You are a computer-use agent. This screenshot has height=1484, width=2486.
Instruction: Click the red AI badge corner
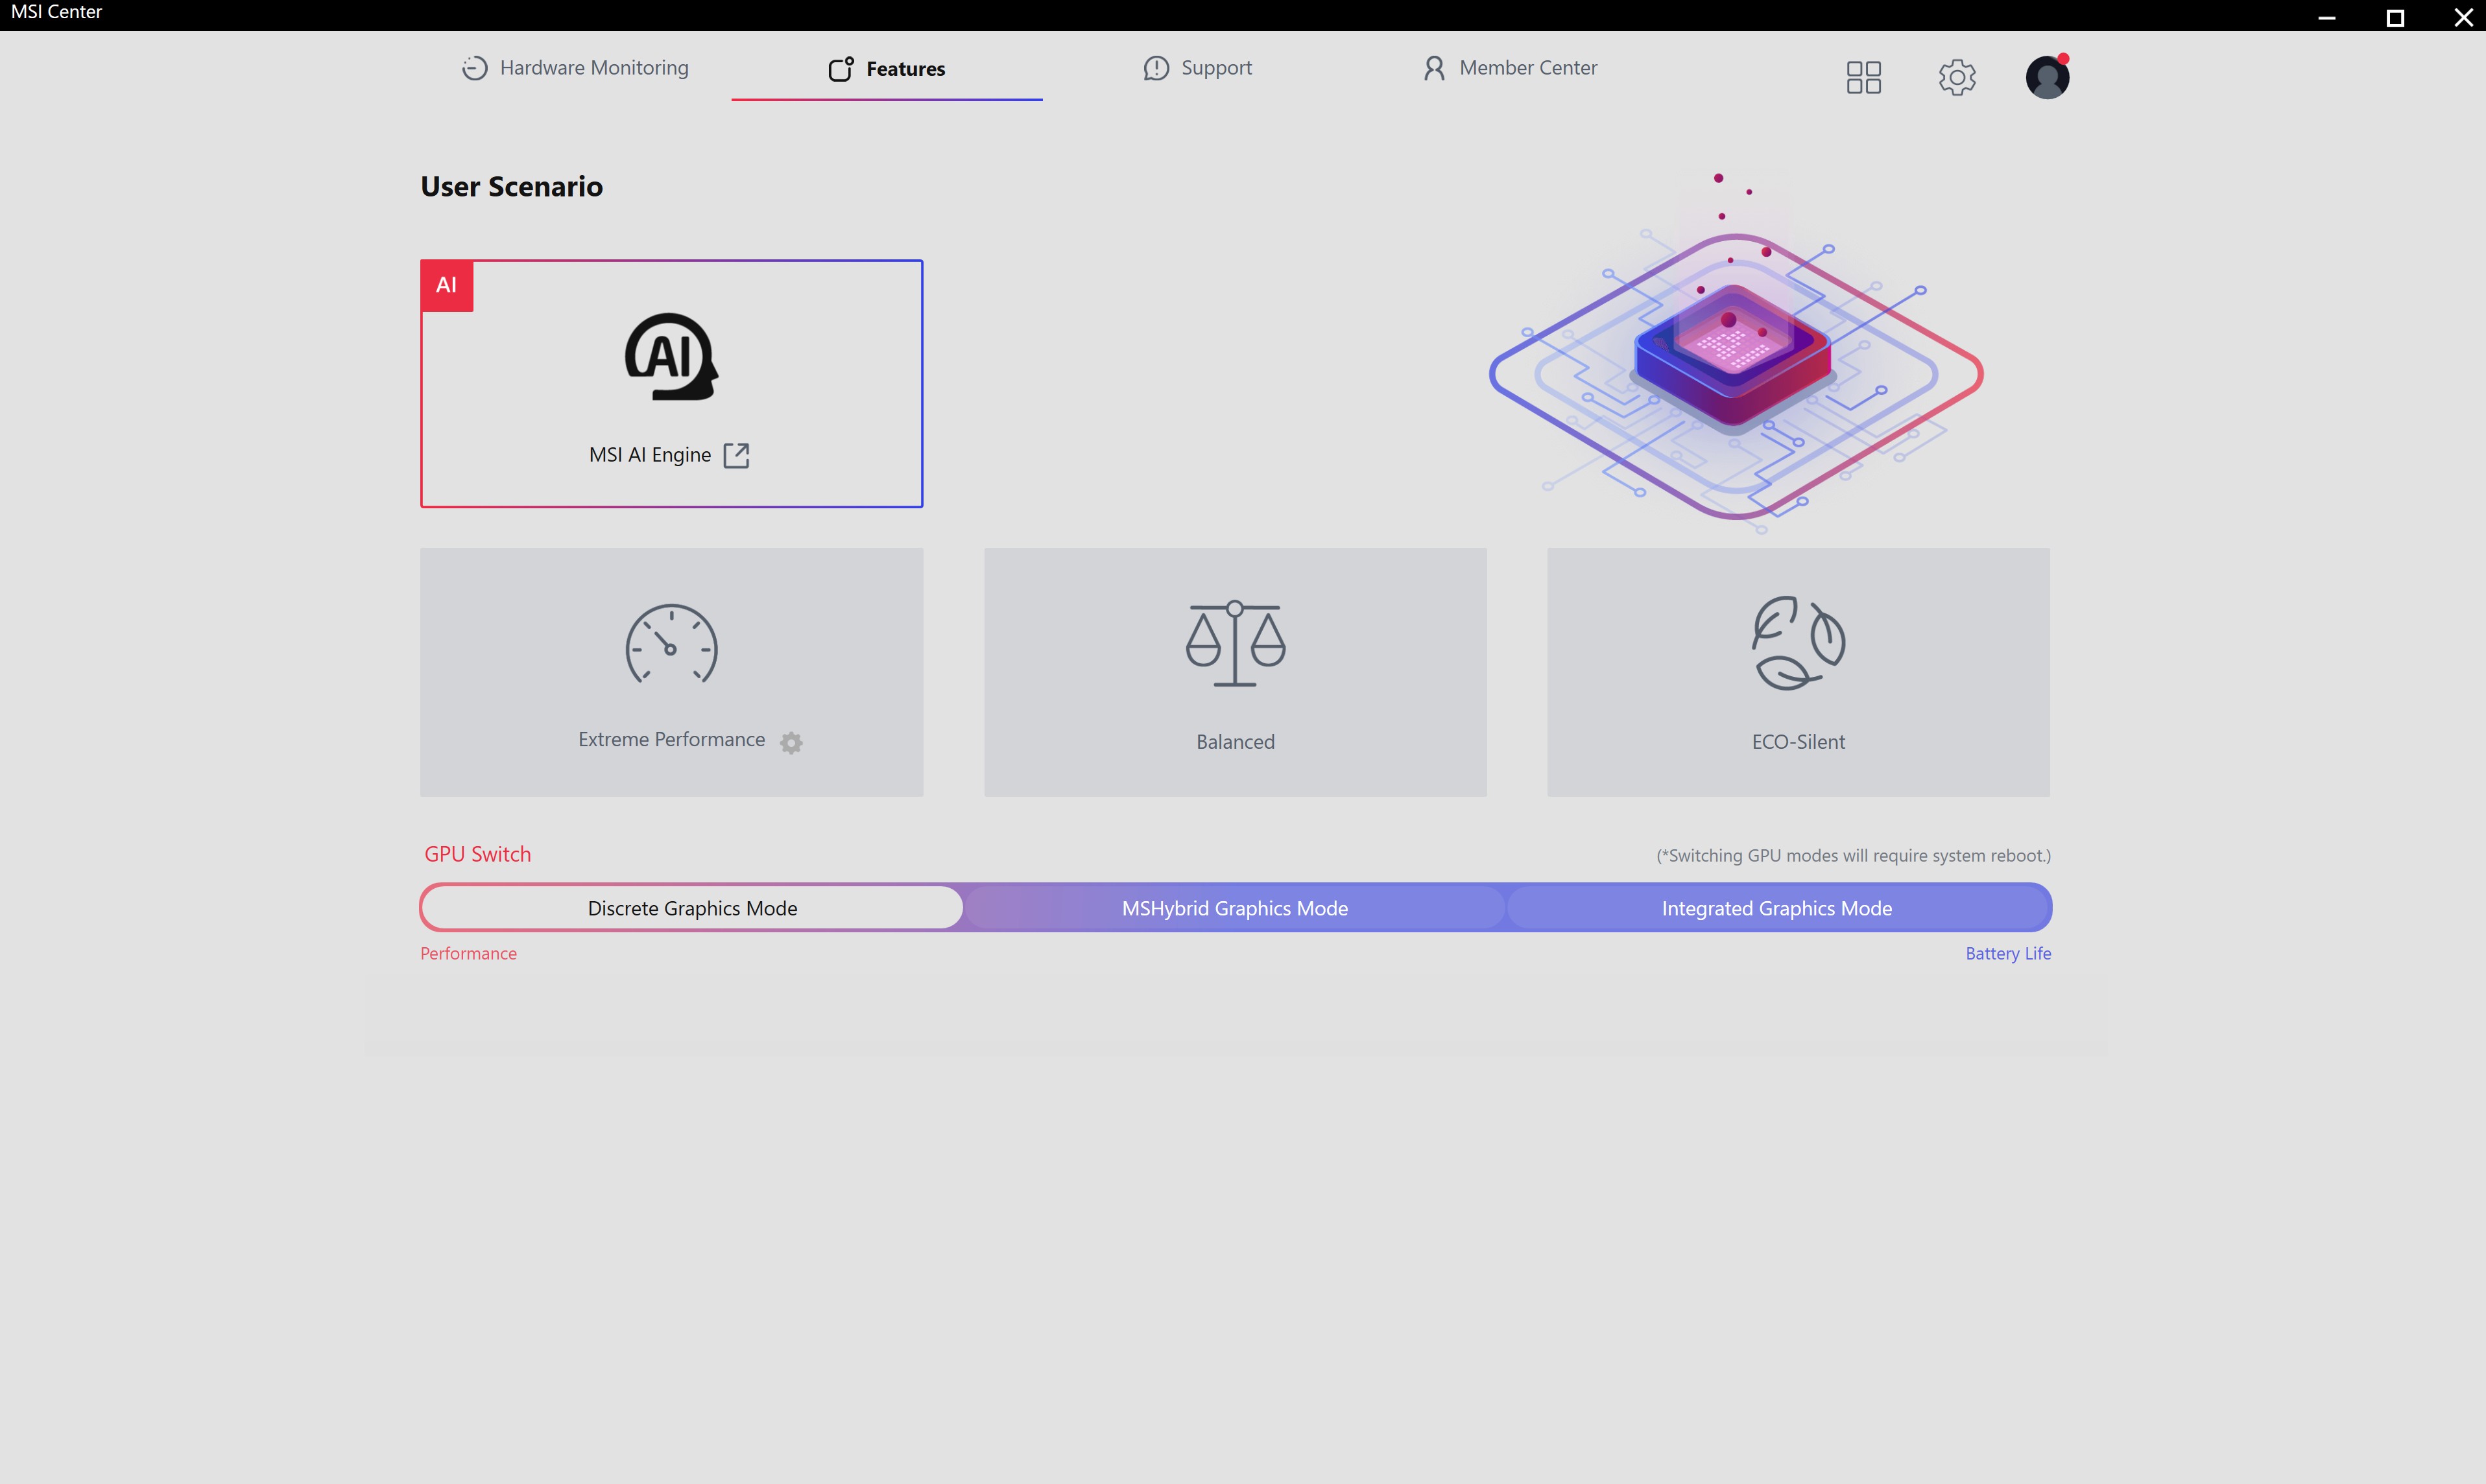tap(446, 286)
